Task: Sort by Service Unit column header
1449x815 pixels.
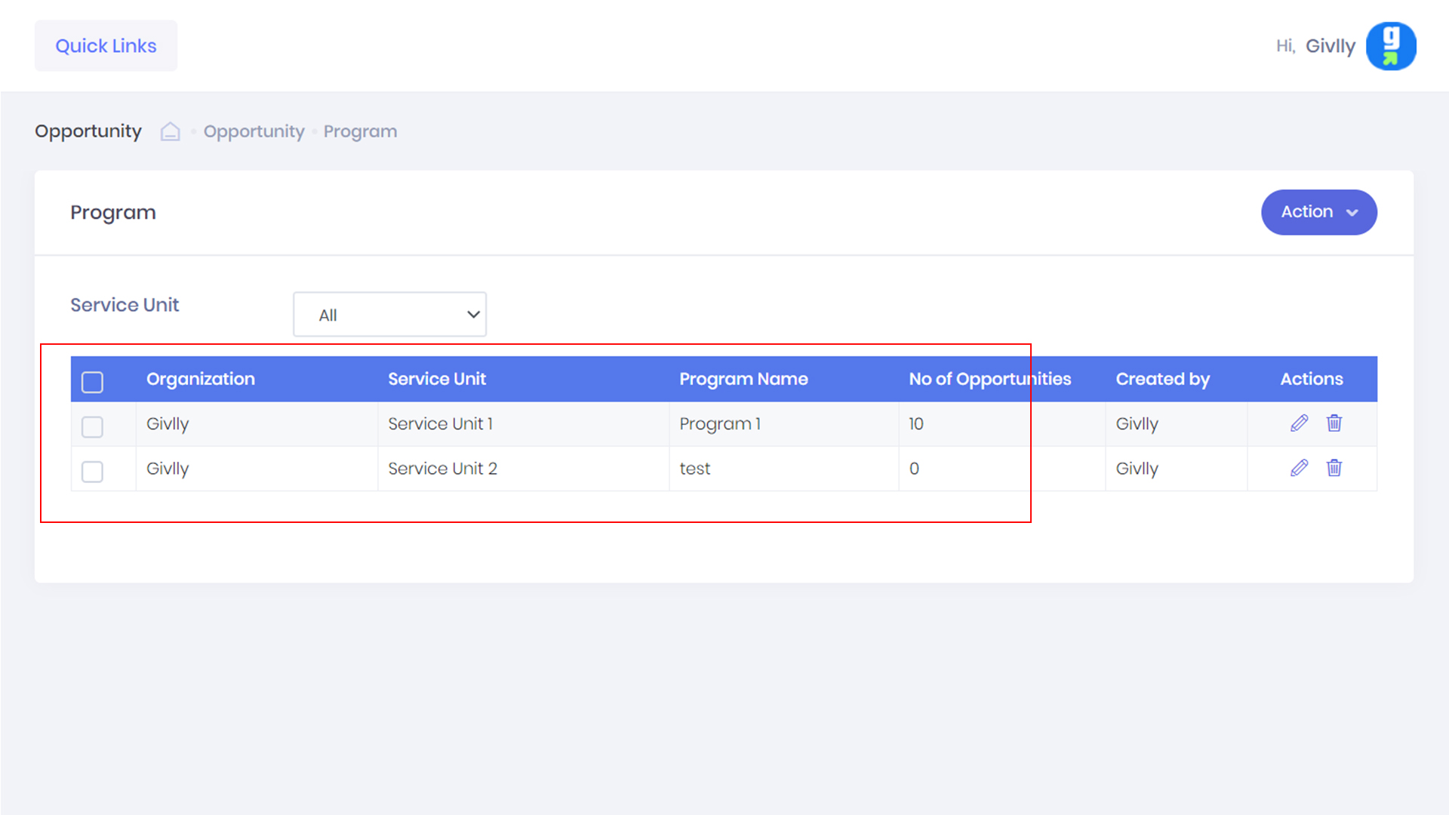Action: coord(437,379)
